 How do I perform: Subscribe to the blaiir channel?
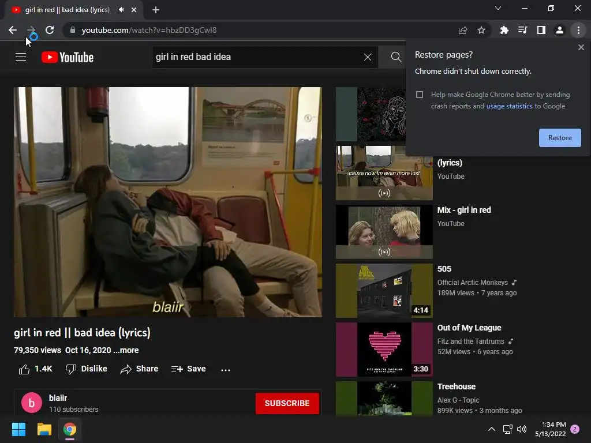[x=287, y=403]
